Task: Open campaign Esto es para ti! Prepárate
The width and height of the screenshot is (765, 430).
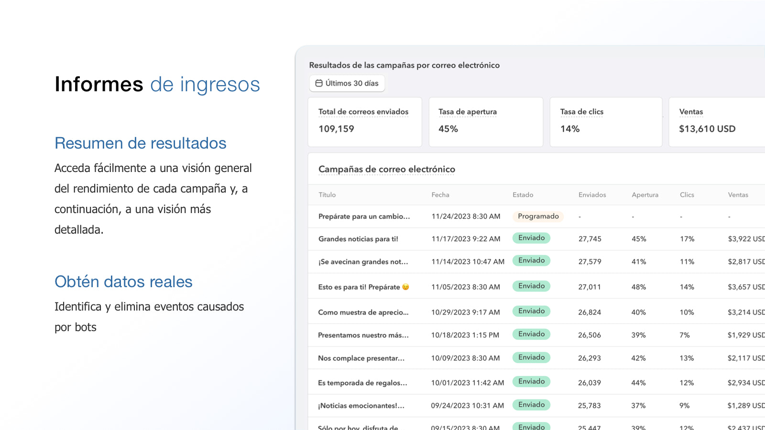Action: (363, 287)
